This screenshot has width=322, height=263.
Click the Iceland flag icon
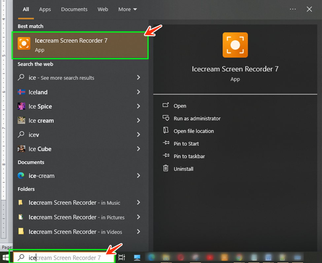click(x=21, y=92)
